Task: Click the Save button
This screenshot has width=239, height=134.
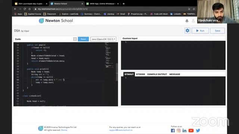Action: click(217, 31)
